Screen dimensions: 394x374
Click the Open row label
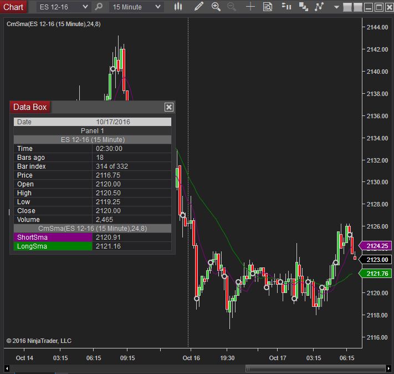coord(25,184)
